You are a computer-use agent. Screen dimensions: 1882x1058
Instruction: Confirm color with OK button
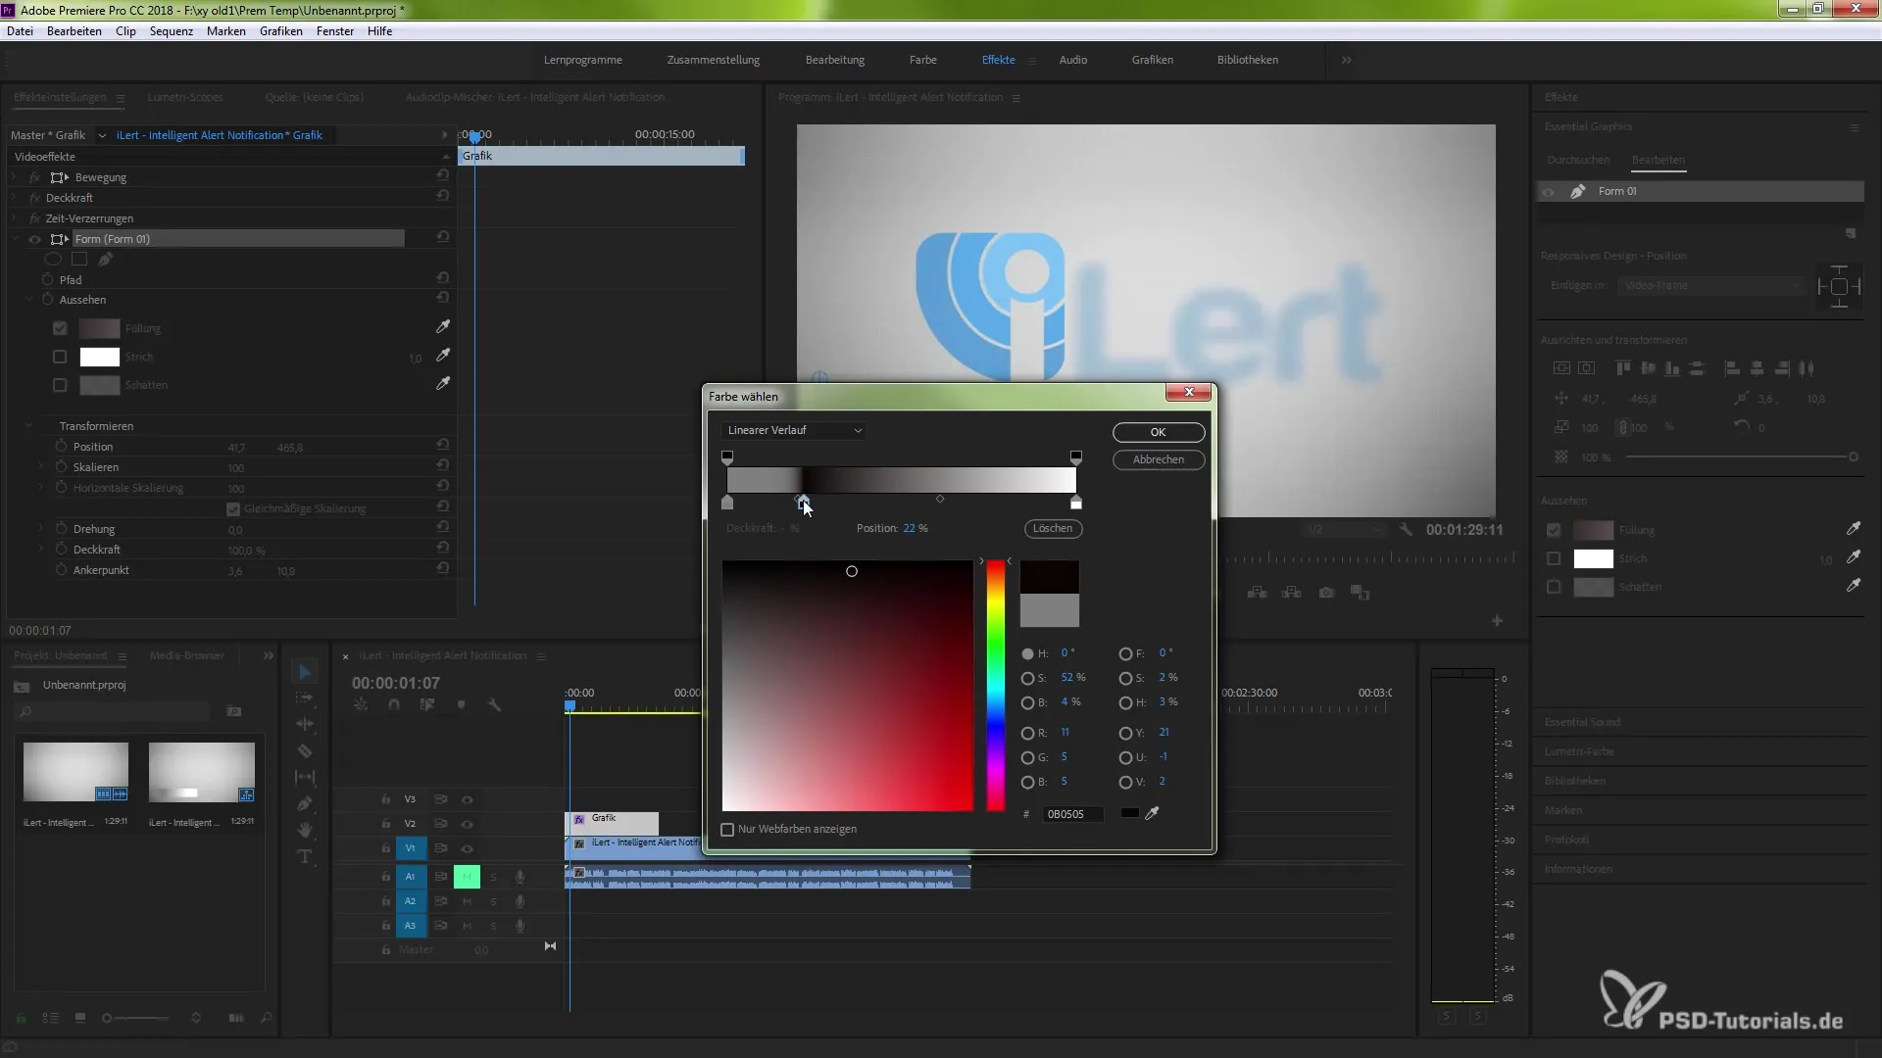(x=1159, y=432)
